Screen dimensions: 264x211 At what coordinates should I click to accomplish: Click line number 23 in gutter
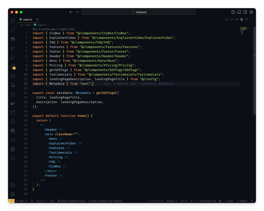coord(25,134)
